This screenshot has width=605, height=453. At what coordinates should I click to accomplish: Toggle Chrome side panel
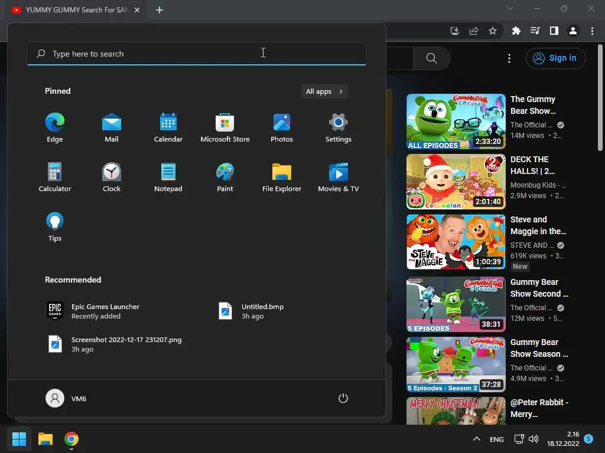coord(554,31)
